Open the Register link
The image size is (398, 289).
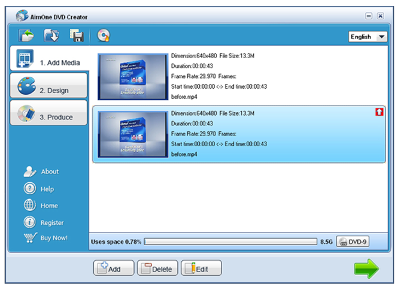coord(52,222)
